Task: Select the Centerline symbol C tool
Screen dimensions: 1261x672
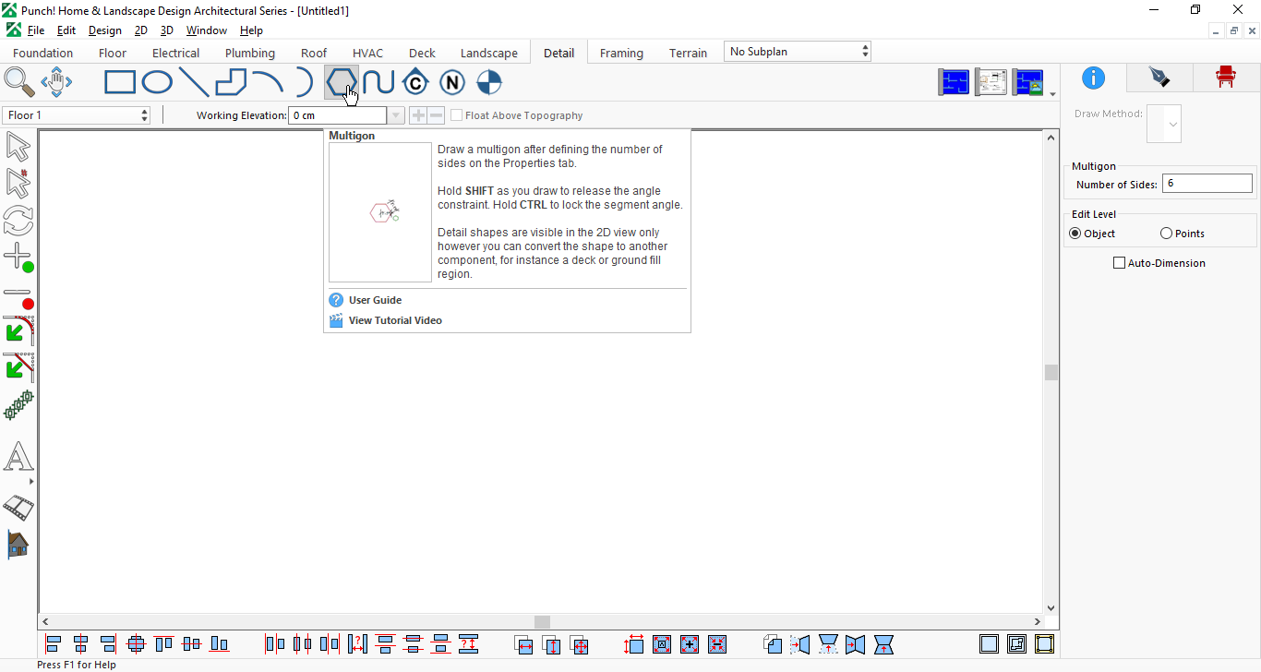Action: (x=415, y=82)
